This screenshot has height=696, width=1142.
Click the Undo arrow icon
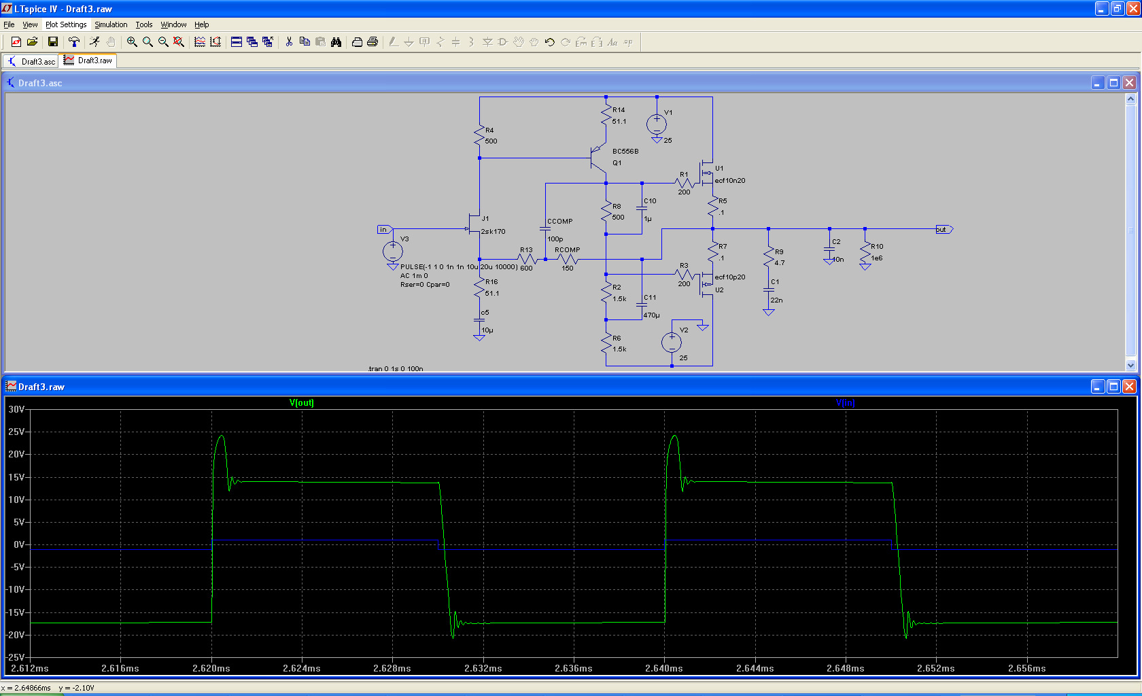(550, 42)
